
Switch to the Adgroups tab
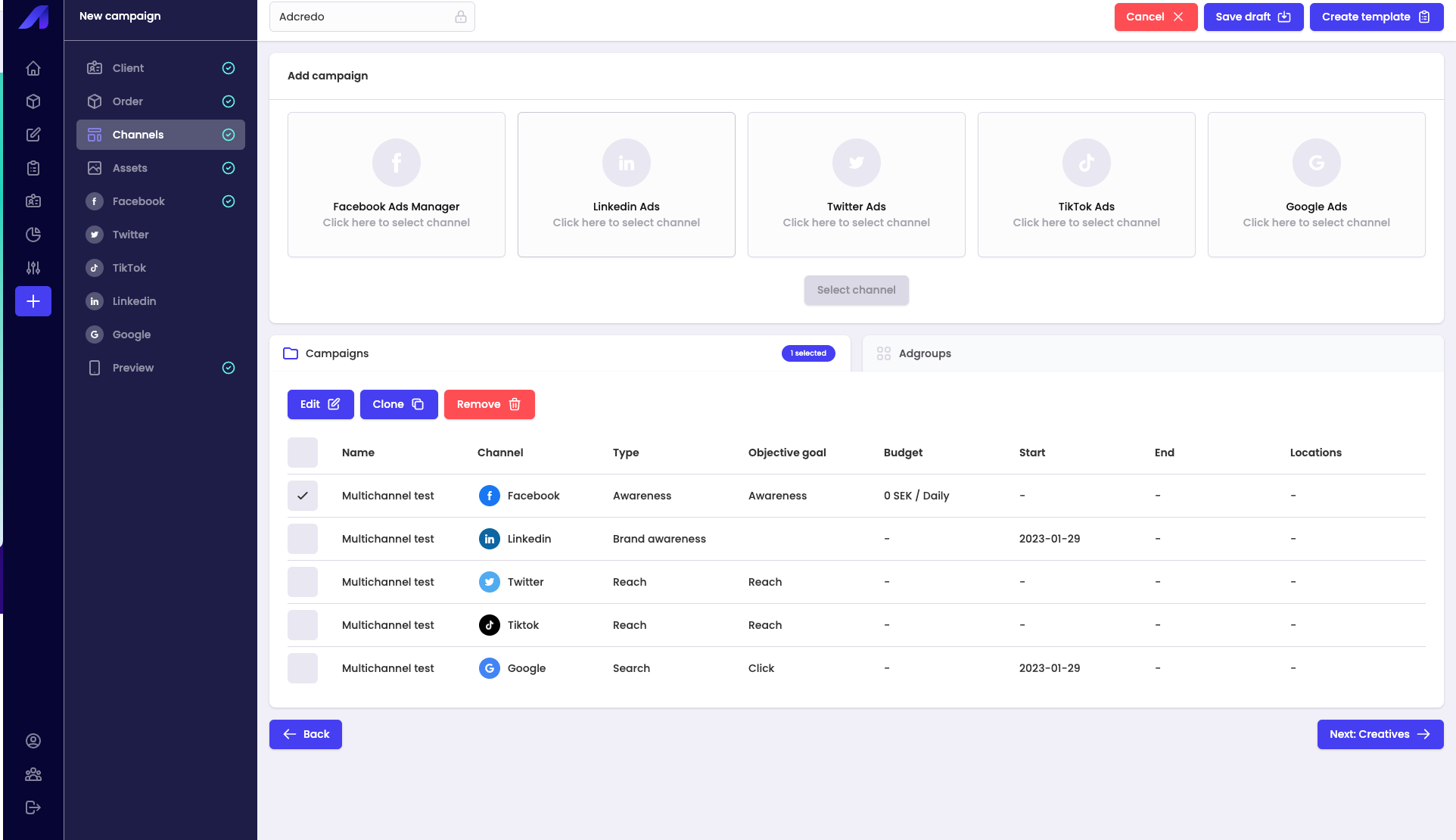[924, 353]
